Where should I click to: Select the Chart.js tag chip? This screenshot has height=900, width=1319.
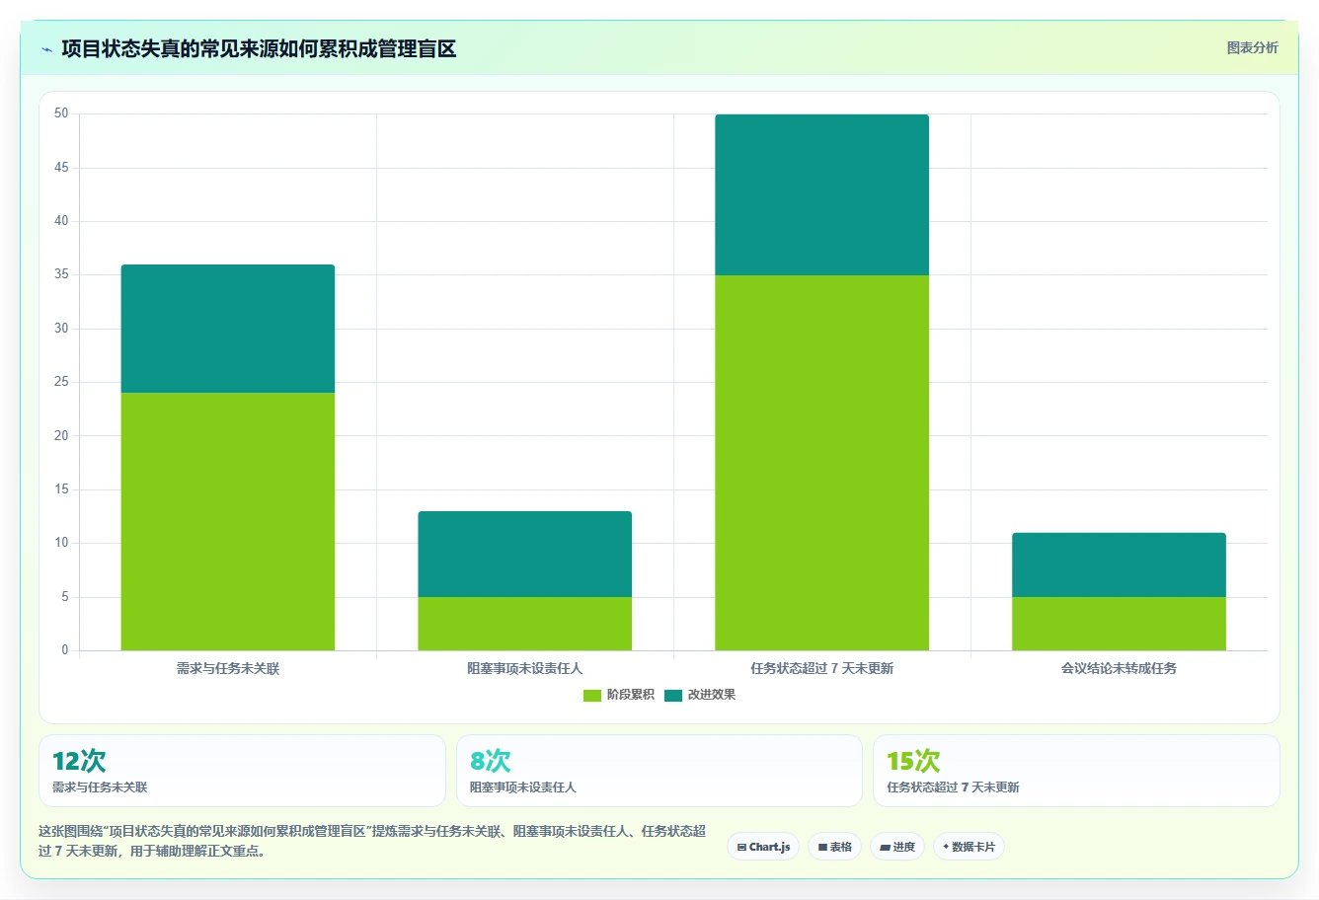763,847
